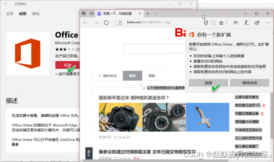The height and width of the screenshot is (162, 274).
Task: Click hot topic 刘德华宣布复出
Action: [x=247, y=97]
